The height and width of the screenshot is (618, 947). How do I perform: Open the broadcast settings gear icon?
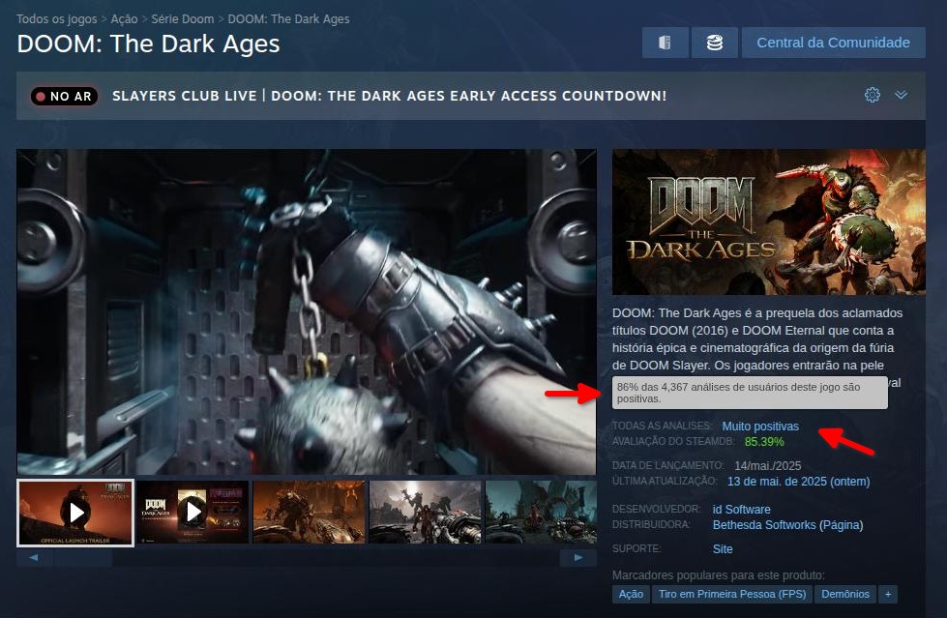[x=873, y=95]
